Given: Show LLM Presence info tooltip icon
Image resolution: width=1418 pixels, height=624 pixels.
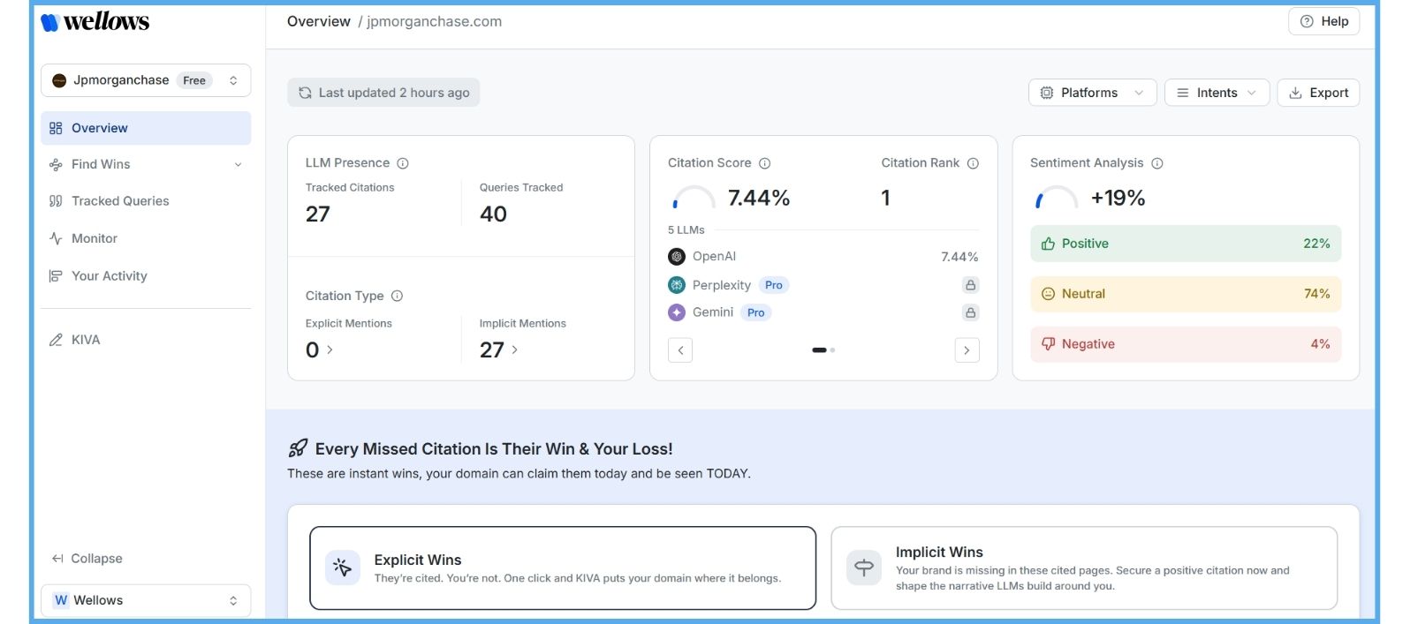Looking at the screenshot, I should pyautogui.click(x=403, y=163).
